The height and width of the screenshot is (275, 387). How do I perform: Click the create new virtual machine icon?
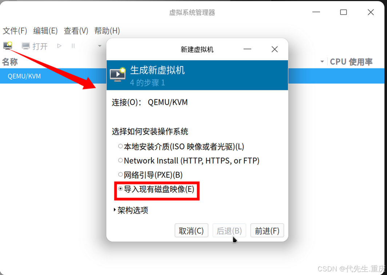click(x=8, y=46)
